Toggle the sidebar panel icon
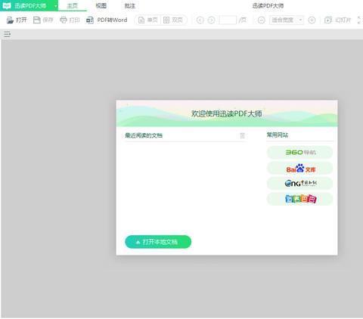Image resolution: width=363 pixels, height=319 pixels. (x=7, y=34)
